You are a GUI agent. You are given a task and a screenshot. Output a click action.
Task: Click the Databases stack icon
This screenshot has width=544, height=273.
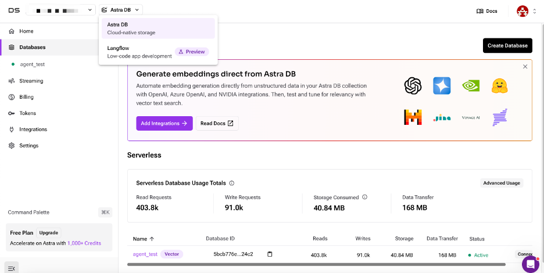(12, 47)
